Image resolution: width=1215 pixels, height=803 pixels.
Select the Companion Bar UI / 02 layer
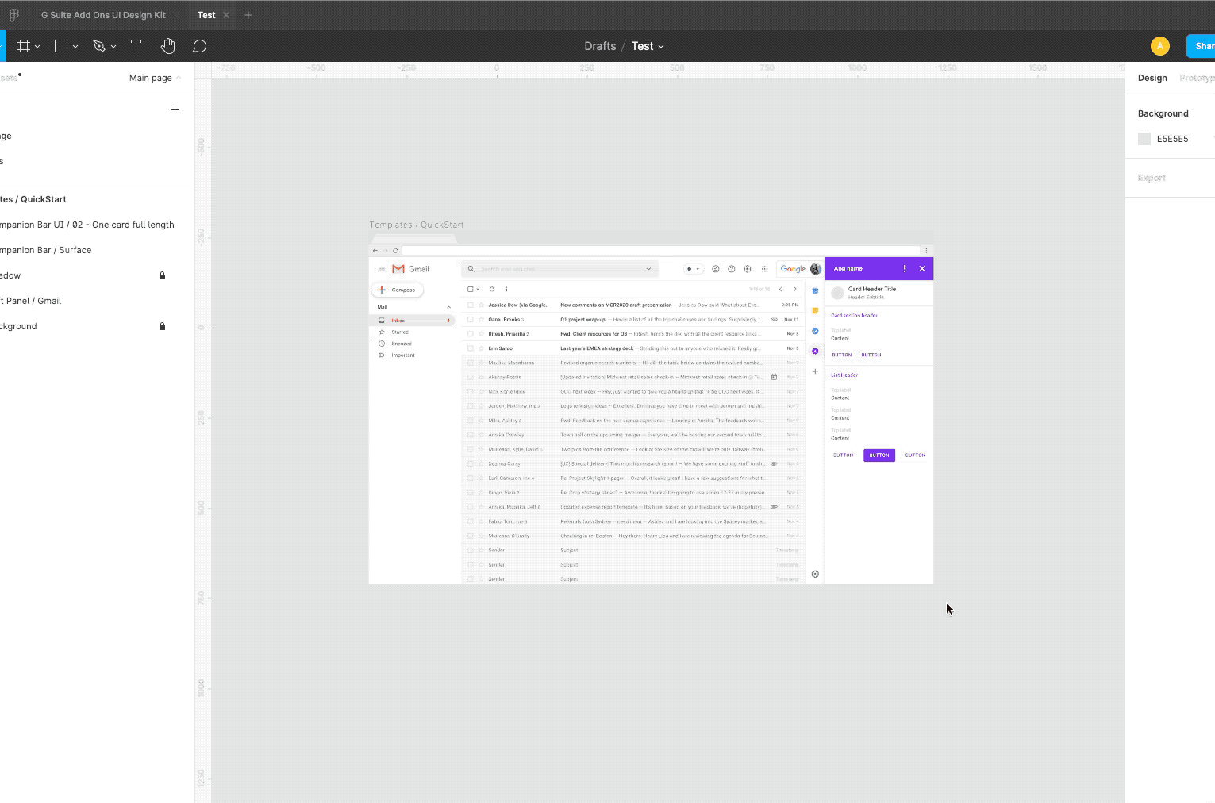pos(87,225)
